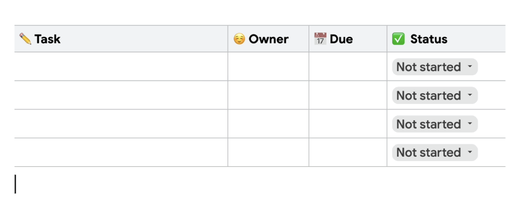Click the green checkmark emoji beside Status
Screen dimensions: 517x210
pyautogui.click(x=398, y=39)
